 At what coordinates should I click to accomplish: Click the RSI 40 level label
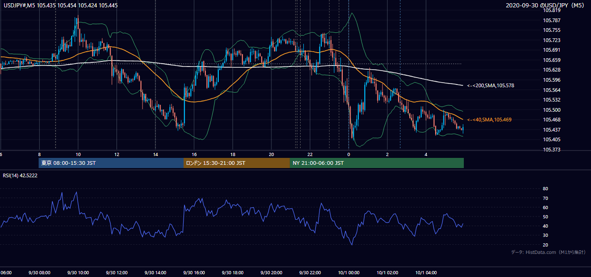pyautogui.click(x=545, y=226)
